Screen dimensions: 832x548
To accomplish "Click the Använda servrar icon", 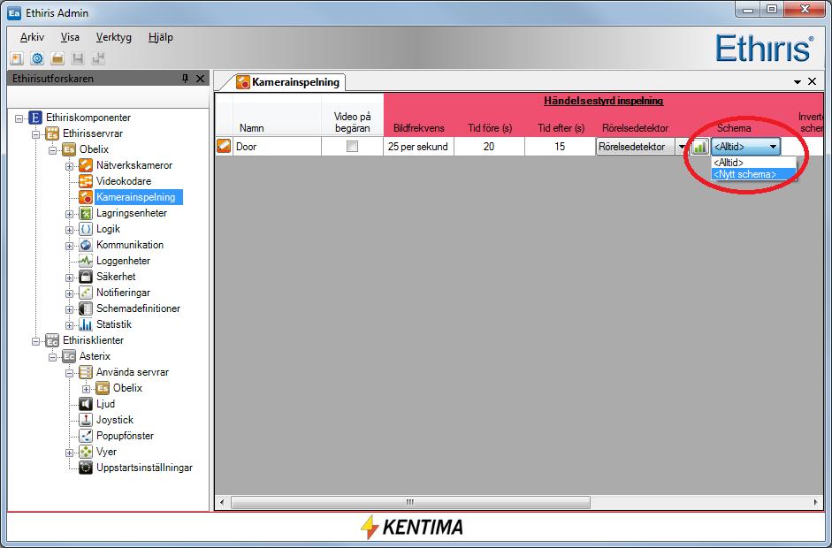I will point(86,372).
